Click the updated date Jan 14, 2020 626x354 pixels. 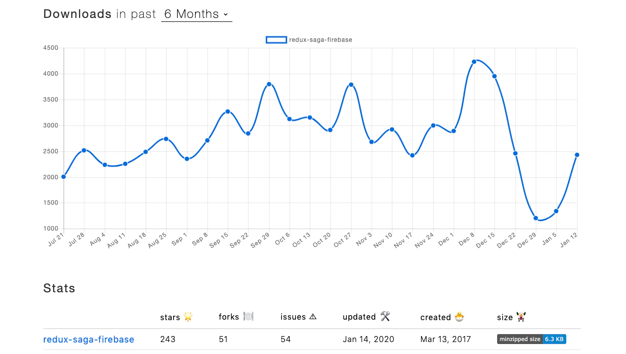click(x=368, y=340)
